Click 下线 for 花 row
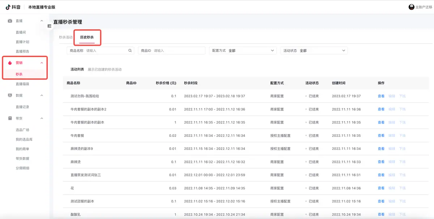 (x=402, y=188)
